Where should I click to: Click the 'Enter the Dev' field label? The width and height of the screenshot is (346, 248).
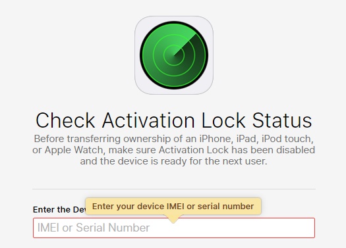pyautogui.click(x=59, y=209)
